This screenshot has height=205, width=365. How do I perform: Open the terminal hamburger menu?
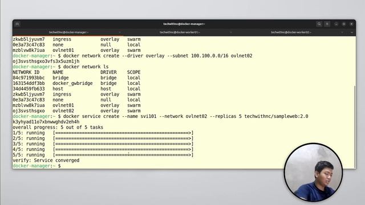[327, 24]
